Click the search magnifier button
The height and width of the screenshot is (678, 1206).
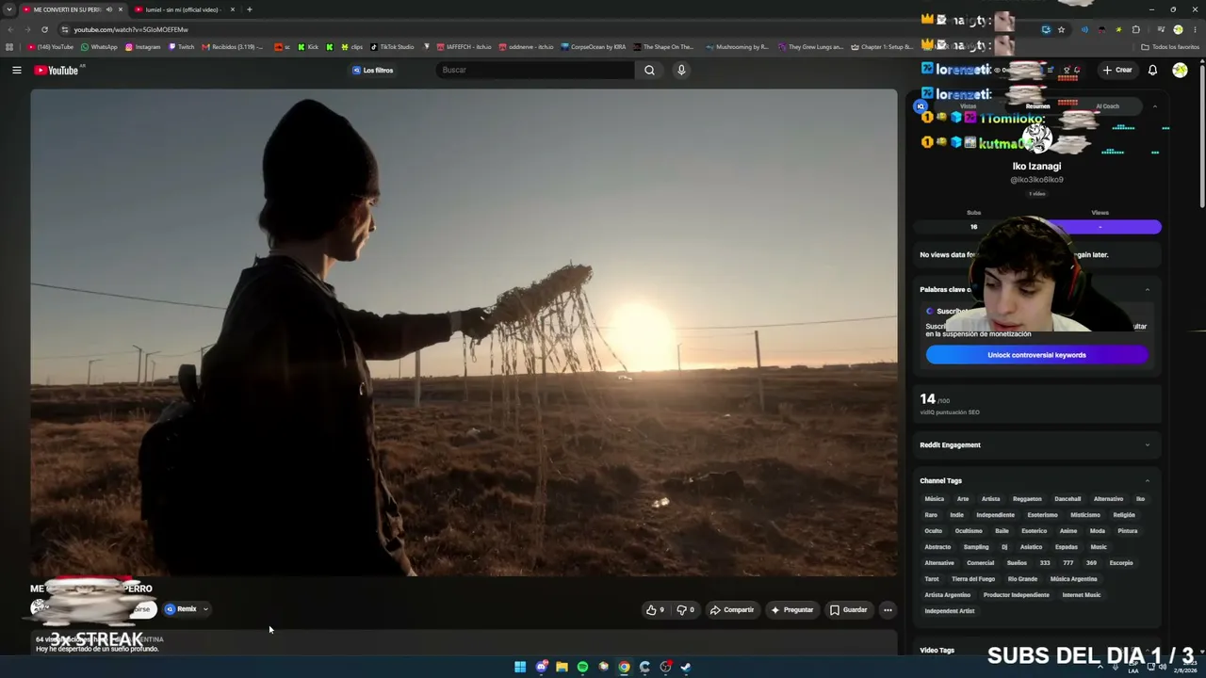click(649, 70)
